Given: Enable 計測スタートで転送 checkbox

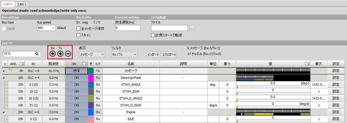Looking at the screenshot, I should pos(153,35).
